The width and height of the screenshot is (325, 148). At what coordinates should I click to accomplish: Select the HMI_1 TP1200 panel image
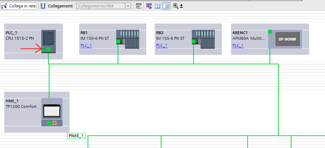pos(52,112)
